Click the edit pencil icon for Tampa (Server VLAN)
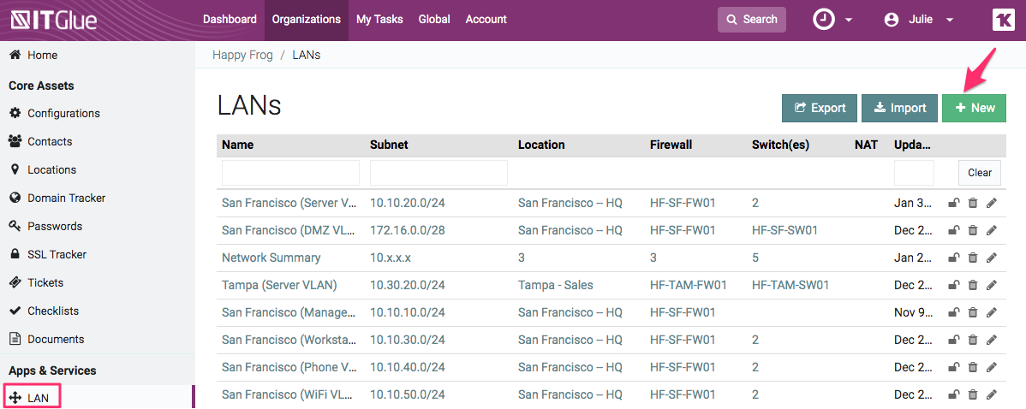 pyautogui.click(x=992, y=285)
